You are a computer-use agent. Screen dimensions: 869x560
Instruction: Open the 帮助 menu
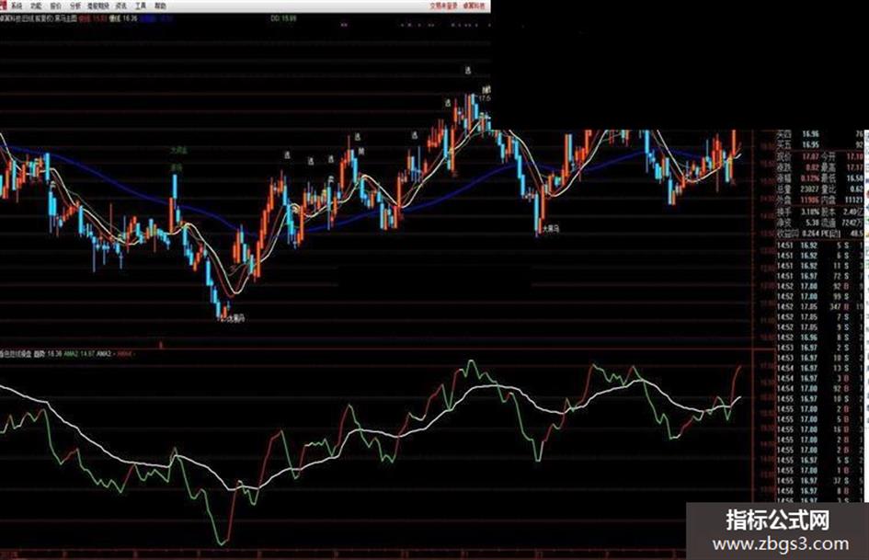click(x=160, y=6)
